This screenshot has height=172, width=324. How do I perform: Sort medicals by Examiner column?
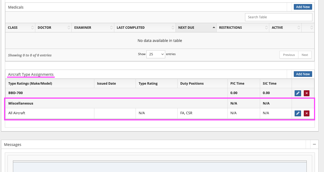(x=93, y=28)
